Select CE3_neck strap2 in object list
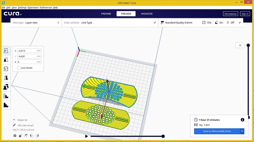Viewport: 254px width, 142px height. pyautogui.click(x=26, y=125)
